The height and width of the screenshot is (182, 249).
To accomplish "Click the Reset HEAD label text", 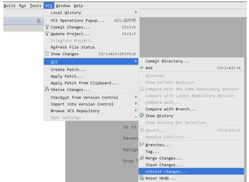I will [x=160, y=178].
